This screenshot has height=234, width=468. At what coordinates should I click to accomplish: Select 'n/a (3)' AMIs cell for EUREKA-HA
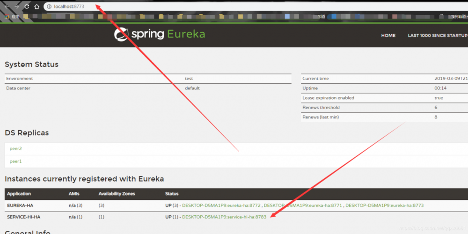coord(75,205)
